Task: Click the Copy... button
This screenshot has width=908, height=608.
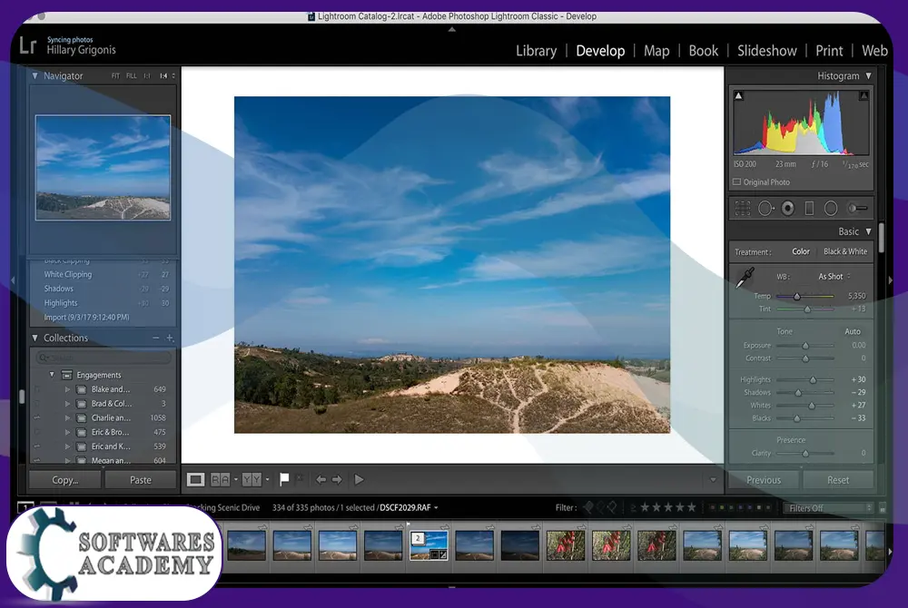Action: (64, 480)
